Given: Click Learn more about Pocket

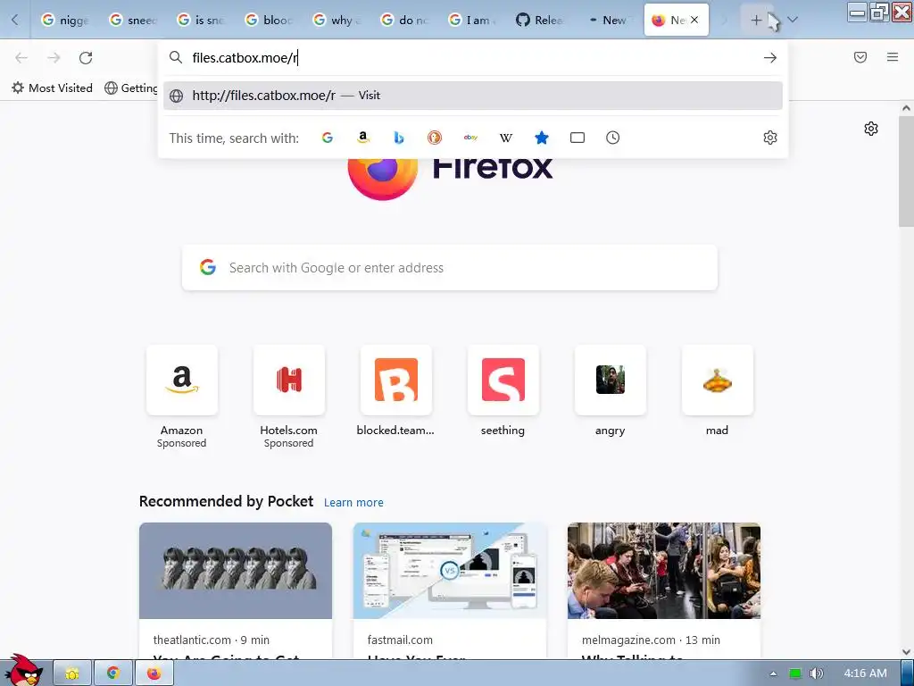Looking at the screenshot, I should 353,502.
